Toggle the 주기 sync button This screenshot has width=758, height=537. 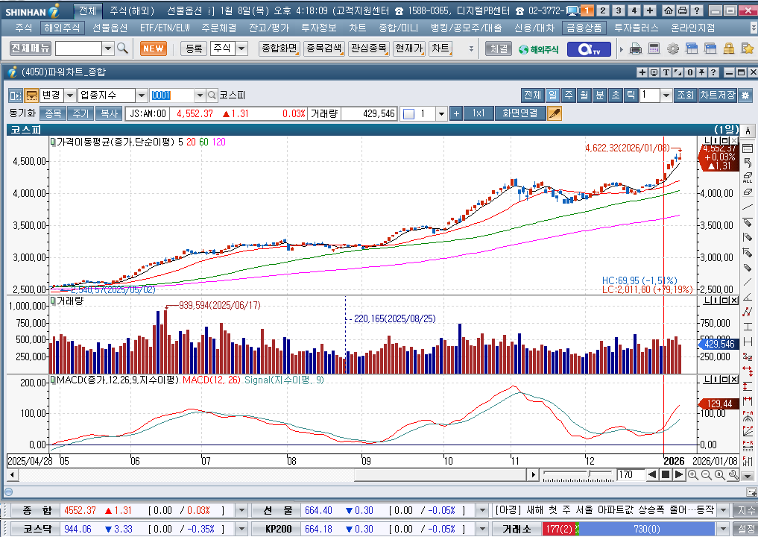pos(80,113)
